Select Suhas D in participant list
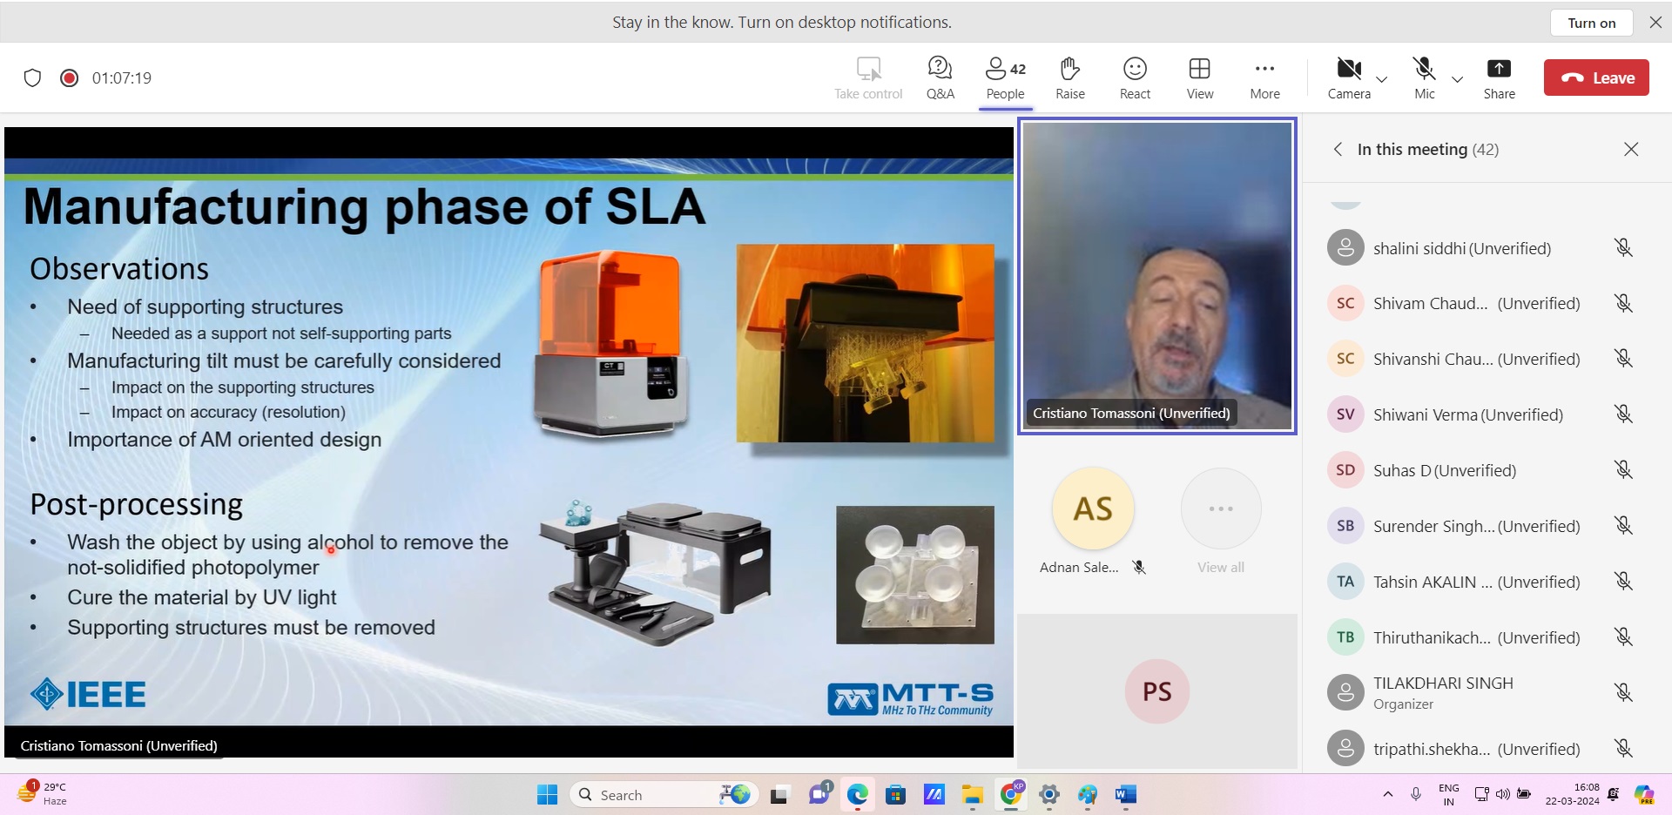 click(x=1444, y=470)
